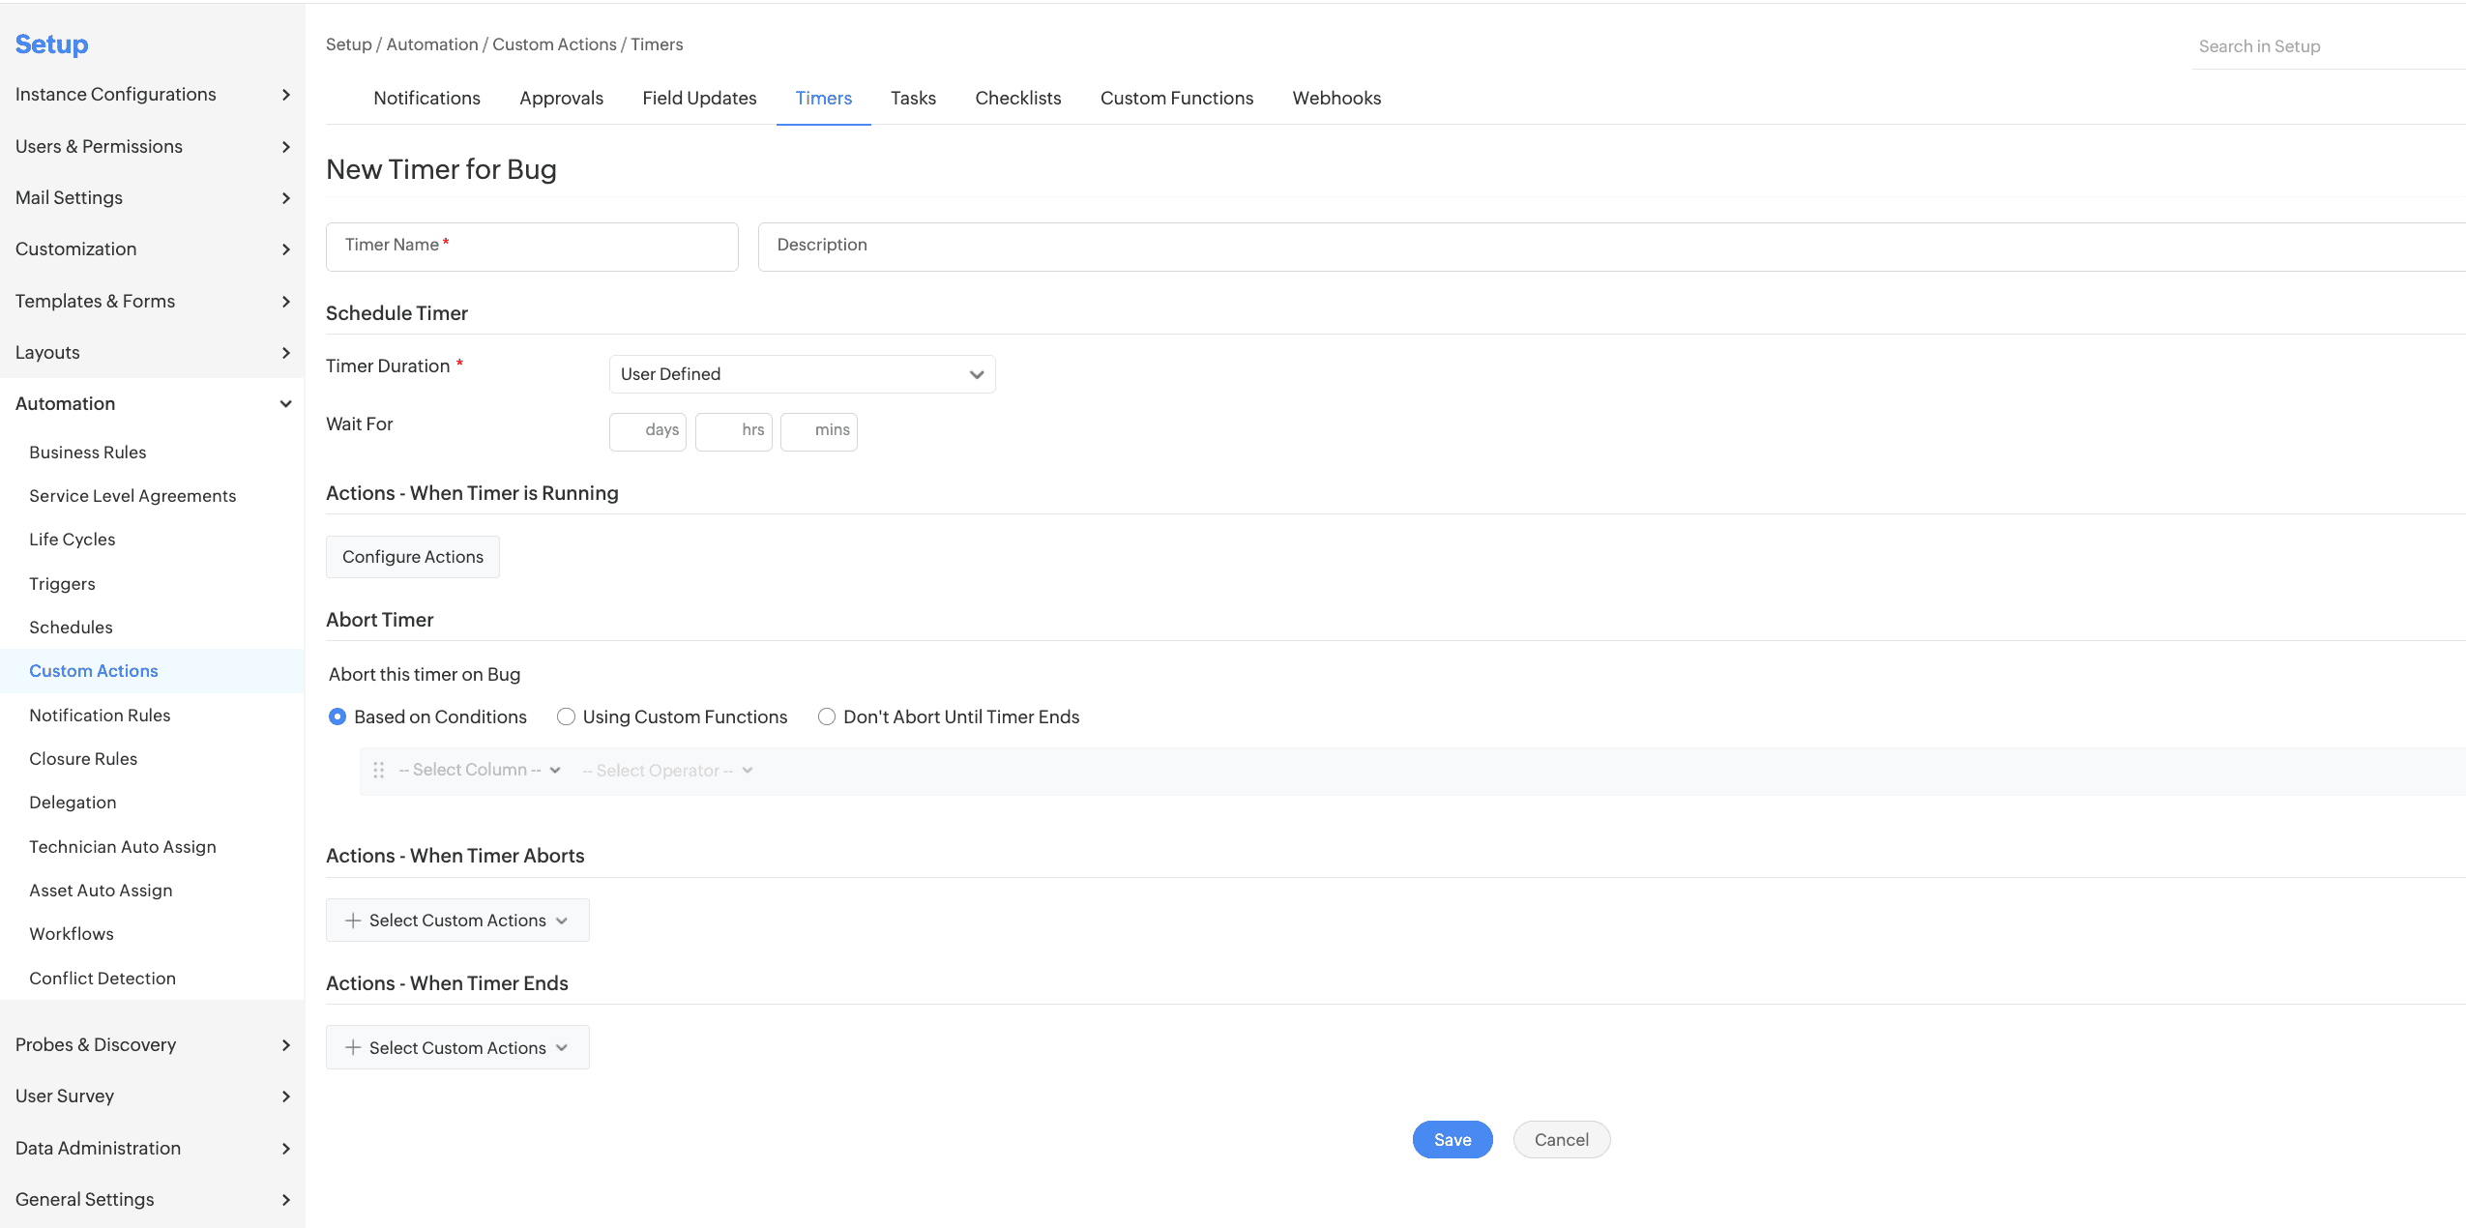Screen dimensions: 2466x1228
Task: Choose Don't Abort Until Timer Ends
Action: pos(827,717)
